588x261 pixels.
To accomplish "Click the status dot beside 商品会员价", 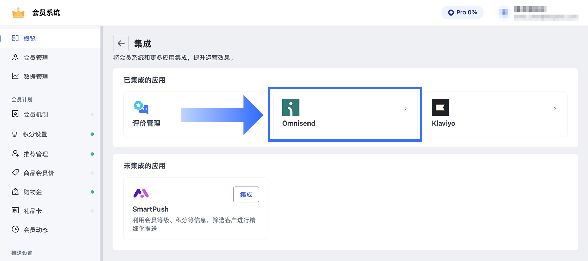I will (92, 173).
